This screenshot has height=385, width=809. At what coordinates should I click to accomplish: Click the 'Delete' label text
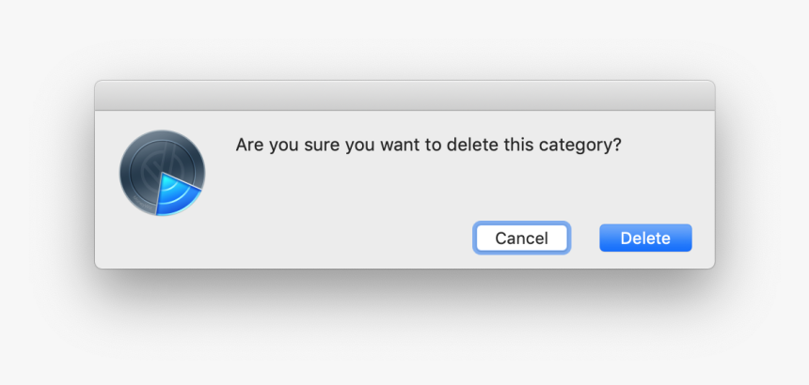coord(645,239)
